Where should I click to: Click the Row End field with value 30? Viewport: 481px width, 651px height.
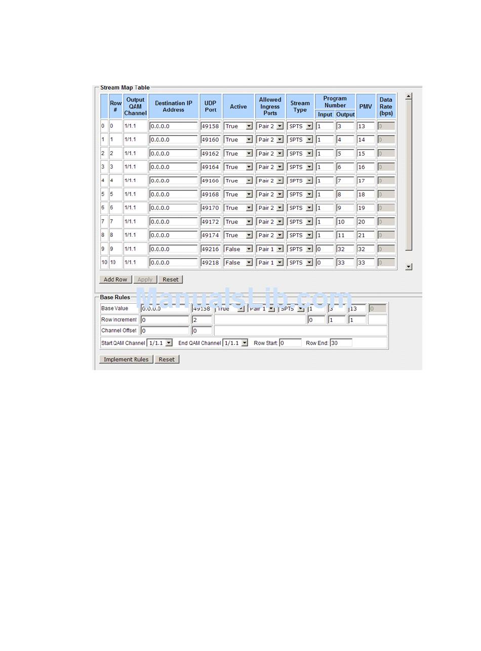(x=341, y=343)
